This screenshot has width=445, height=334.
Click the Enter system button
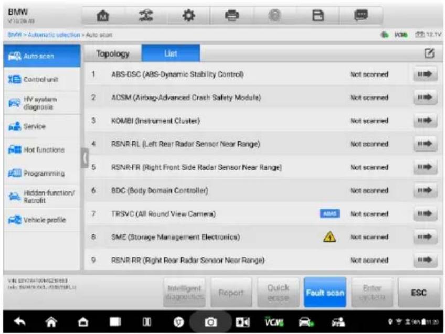(x=372, y=293)
